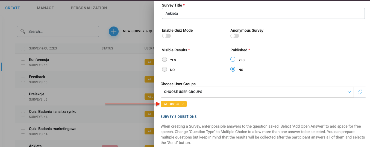Click the Quiz: Badania marketingowe row
Viewport: 370px width, 147px height.
click(52, 129)
